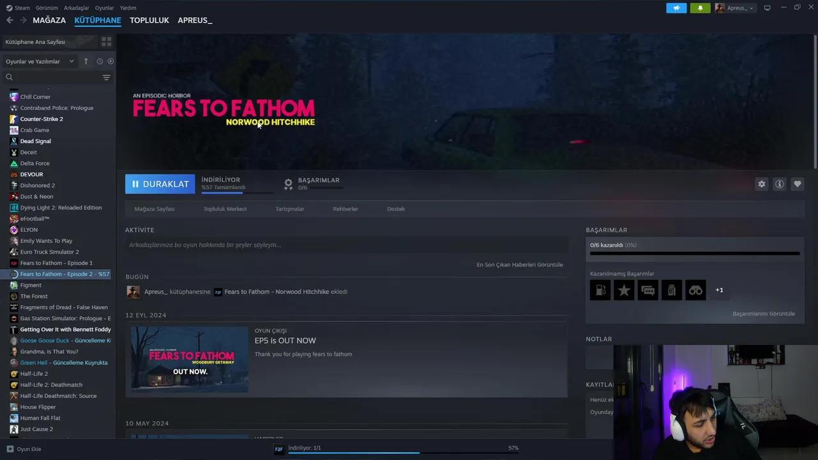818x460 pixels.
Task: Click the Oyun Ekle label
Action: [x=29, y=449]
